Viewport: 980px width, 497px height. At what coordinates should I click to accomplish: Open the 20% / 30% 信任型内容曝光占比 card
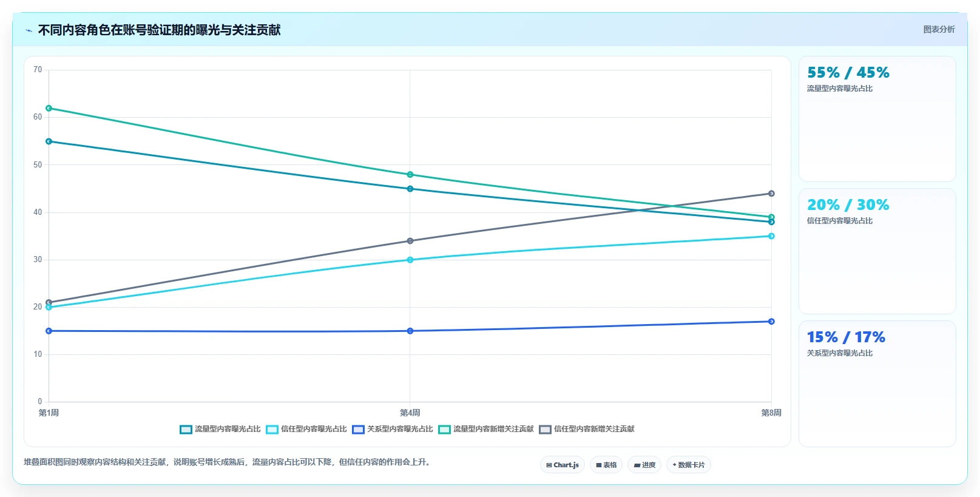(877, 251)
